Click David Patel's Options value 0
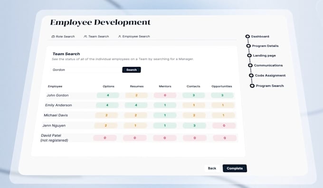This screenshot has width=323, height=188. 105,138
